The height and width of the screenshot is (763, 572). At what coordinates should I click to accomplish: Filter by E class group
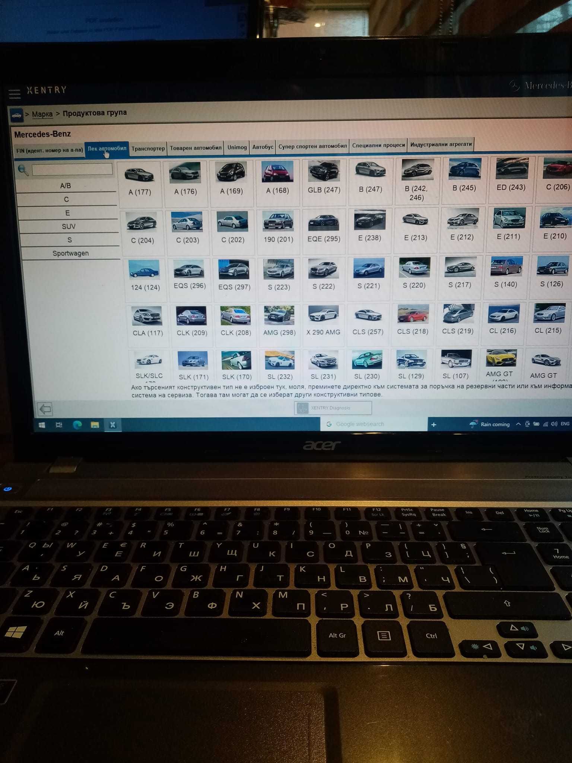pos(68,213)
